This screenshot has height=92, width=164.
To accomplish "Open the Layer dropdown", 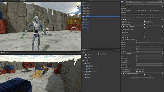I will pyautogui.click(x=155, y=3).
